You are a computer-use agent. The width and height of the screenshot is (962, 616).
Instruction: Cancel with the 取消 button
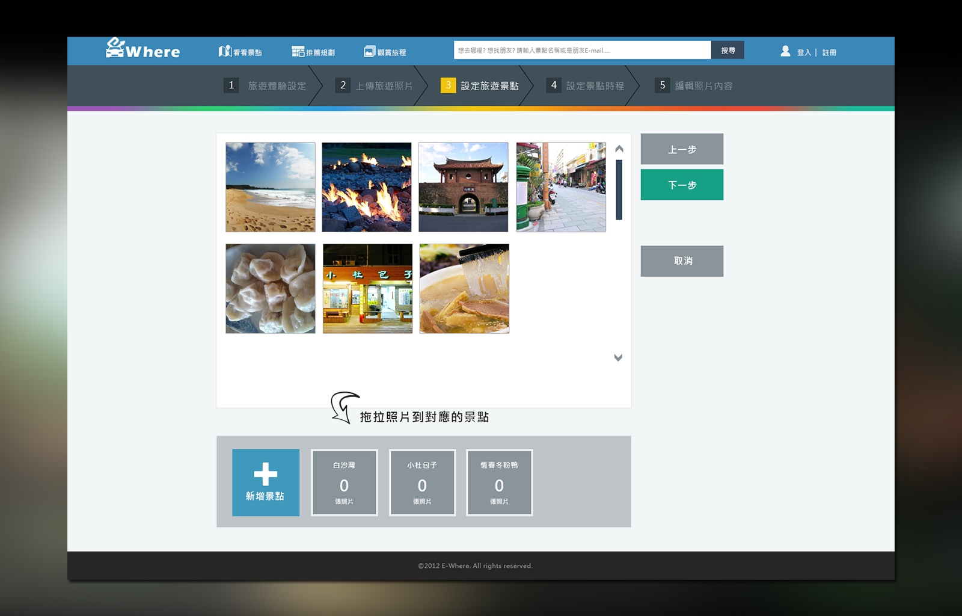point(682,261)
